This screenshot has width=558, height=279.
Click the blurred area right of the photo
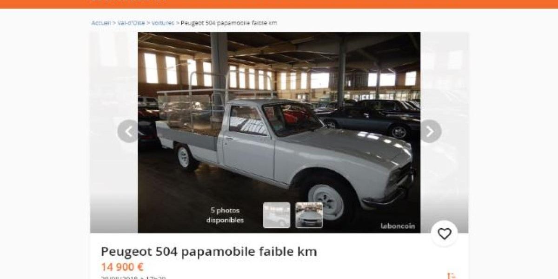coord(445,133)
